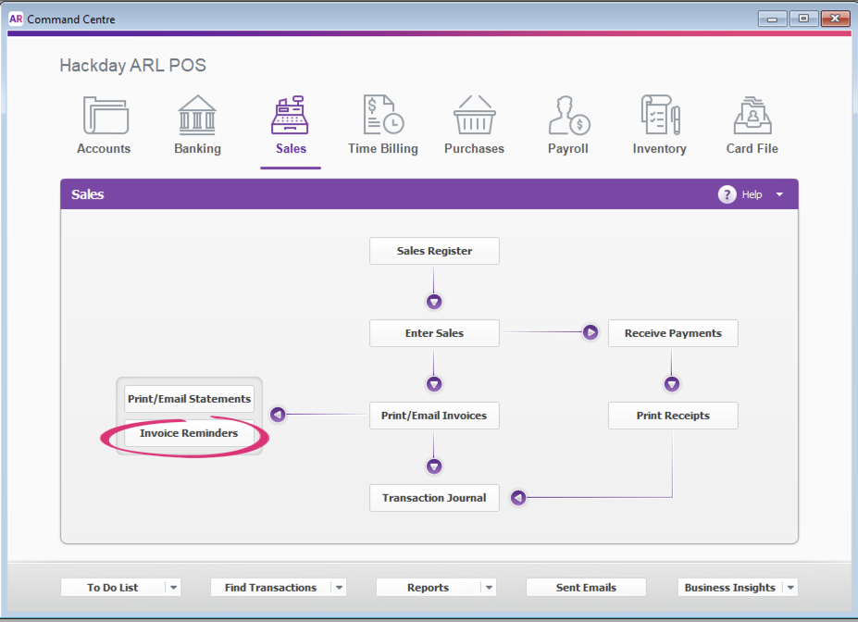
Task: Open the Card File icon
Action: 752,116
